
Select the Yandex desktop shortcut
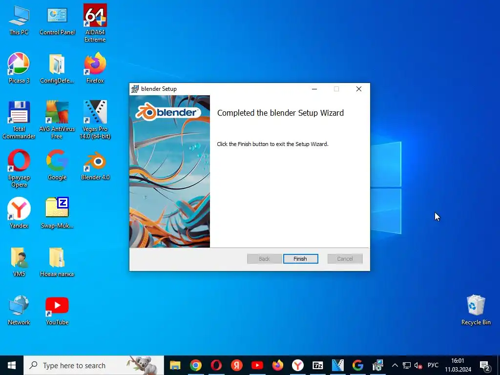[x=19, y=213]
